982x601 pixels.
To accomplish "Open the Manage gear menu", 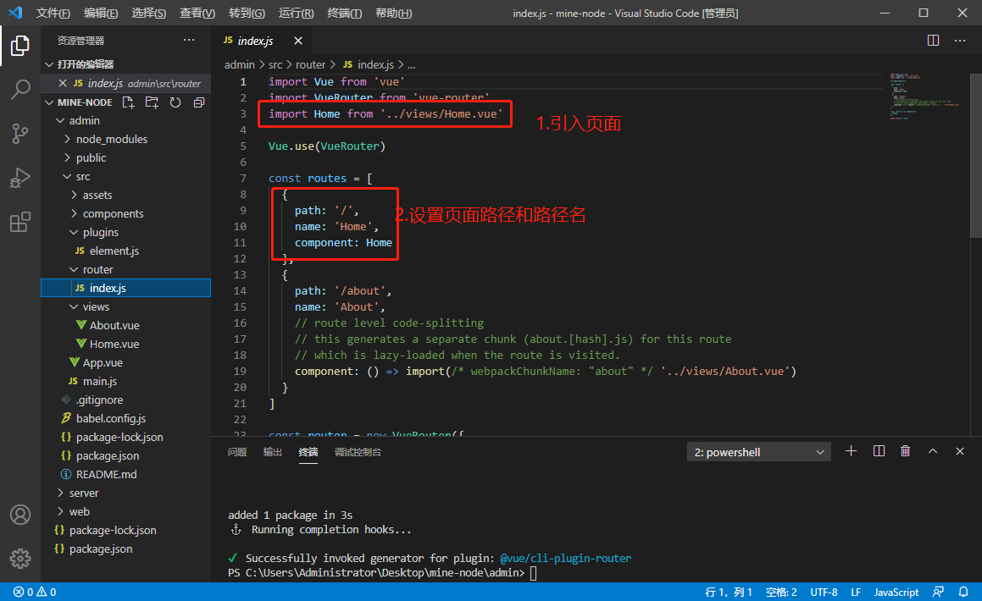I will click(x=20, y=558).
